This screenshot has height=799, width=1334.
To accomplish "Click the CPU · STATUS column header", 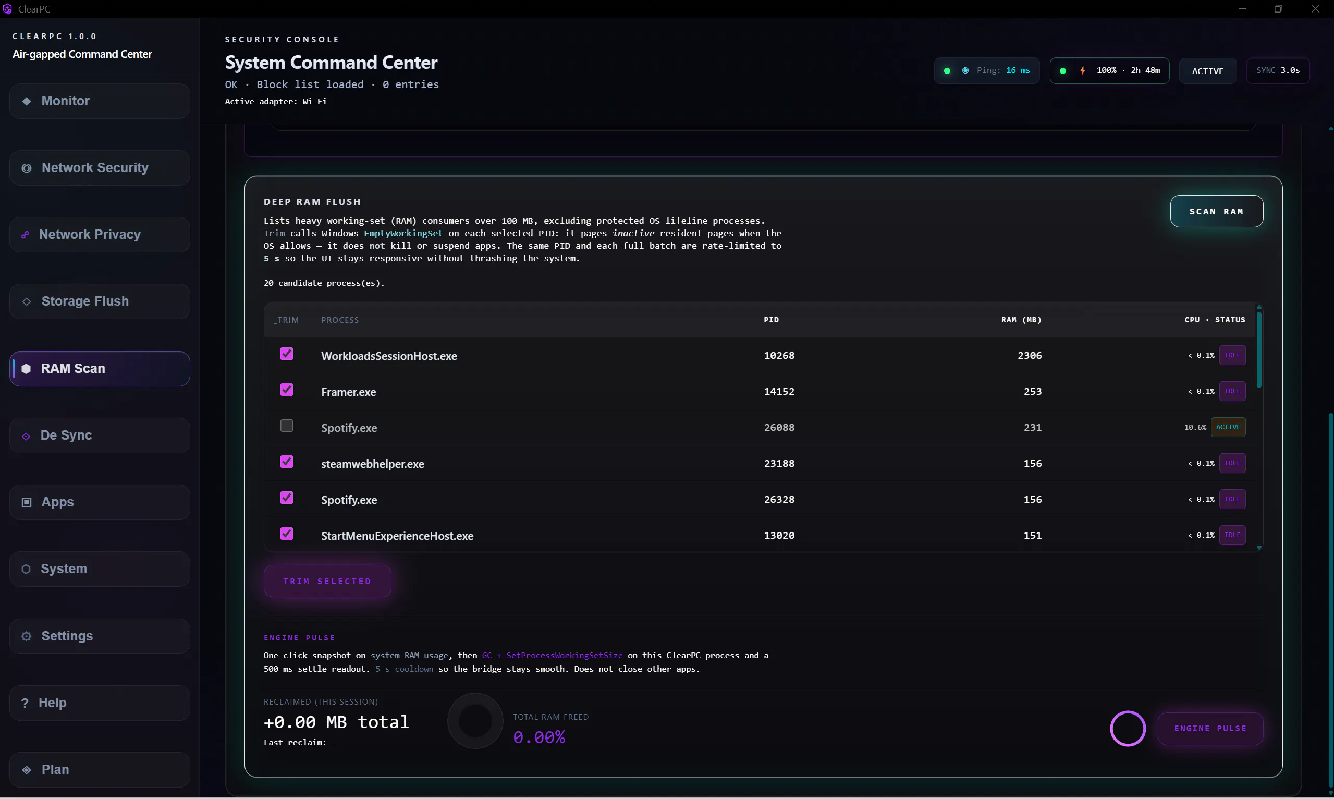I will (x=1215, y=320).
